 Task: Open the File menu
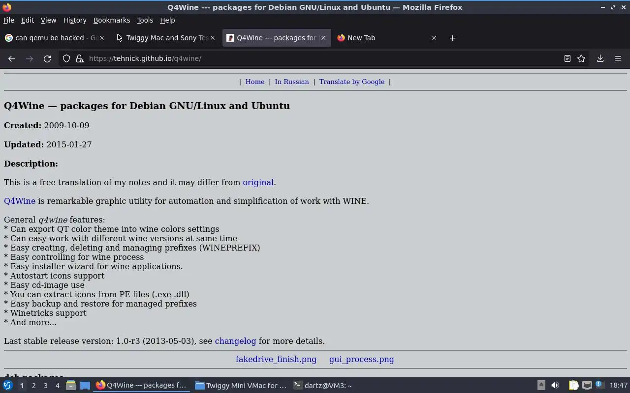(9, 20)
